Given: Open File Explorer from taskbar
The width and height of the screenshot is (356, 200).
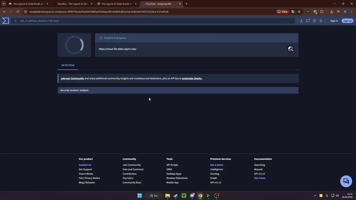Looking at the screenshot, I should point(167,196).
